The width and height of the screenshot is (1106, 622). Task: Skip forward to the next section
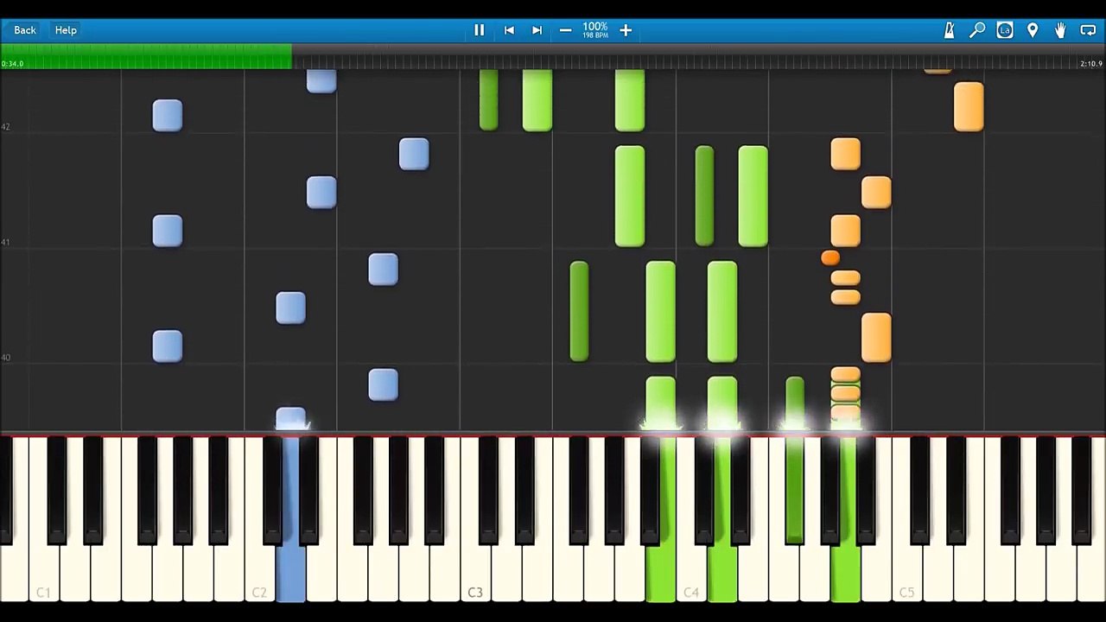(537, 30)
